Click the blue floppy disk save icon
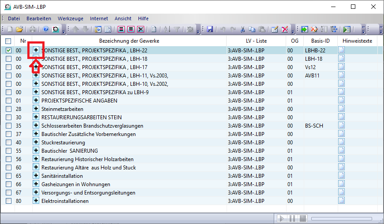Image resolution: width=384 pixels, height=224 pixels. [x=210, y=29]
